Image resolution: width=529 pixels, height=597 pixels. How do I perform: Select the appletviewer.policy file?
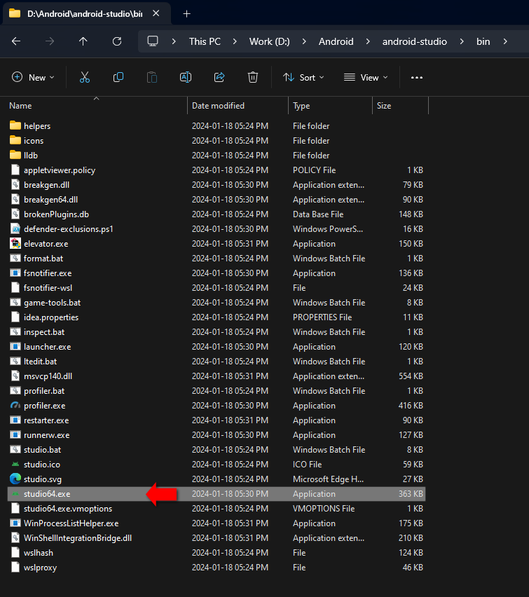click(x=60, y=170)
